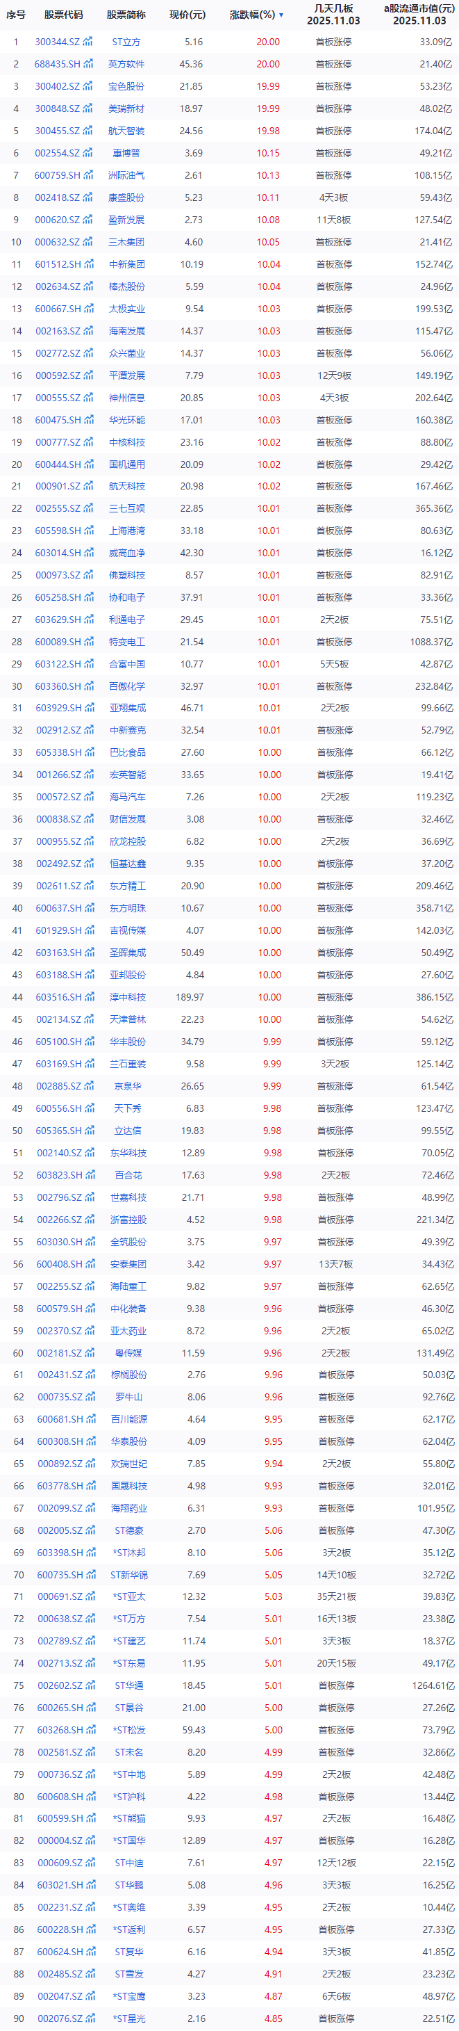
Task: Click the a股流通市值 column header
Action: pyautogui.click(x=418, y=14)
